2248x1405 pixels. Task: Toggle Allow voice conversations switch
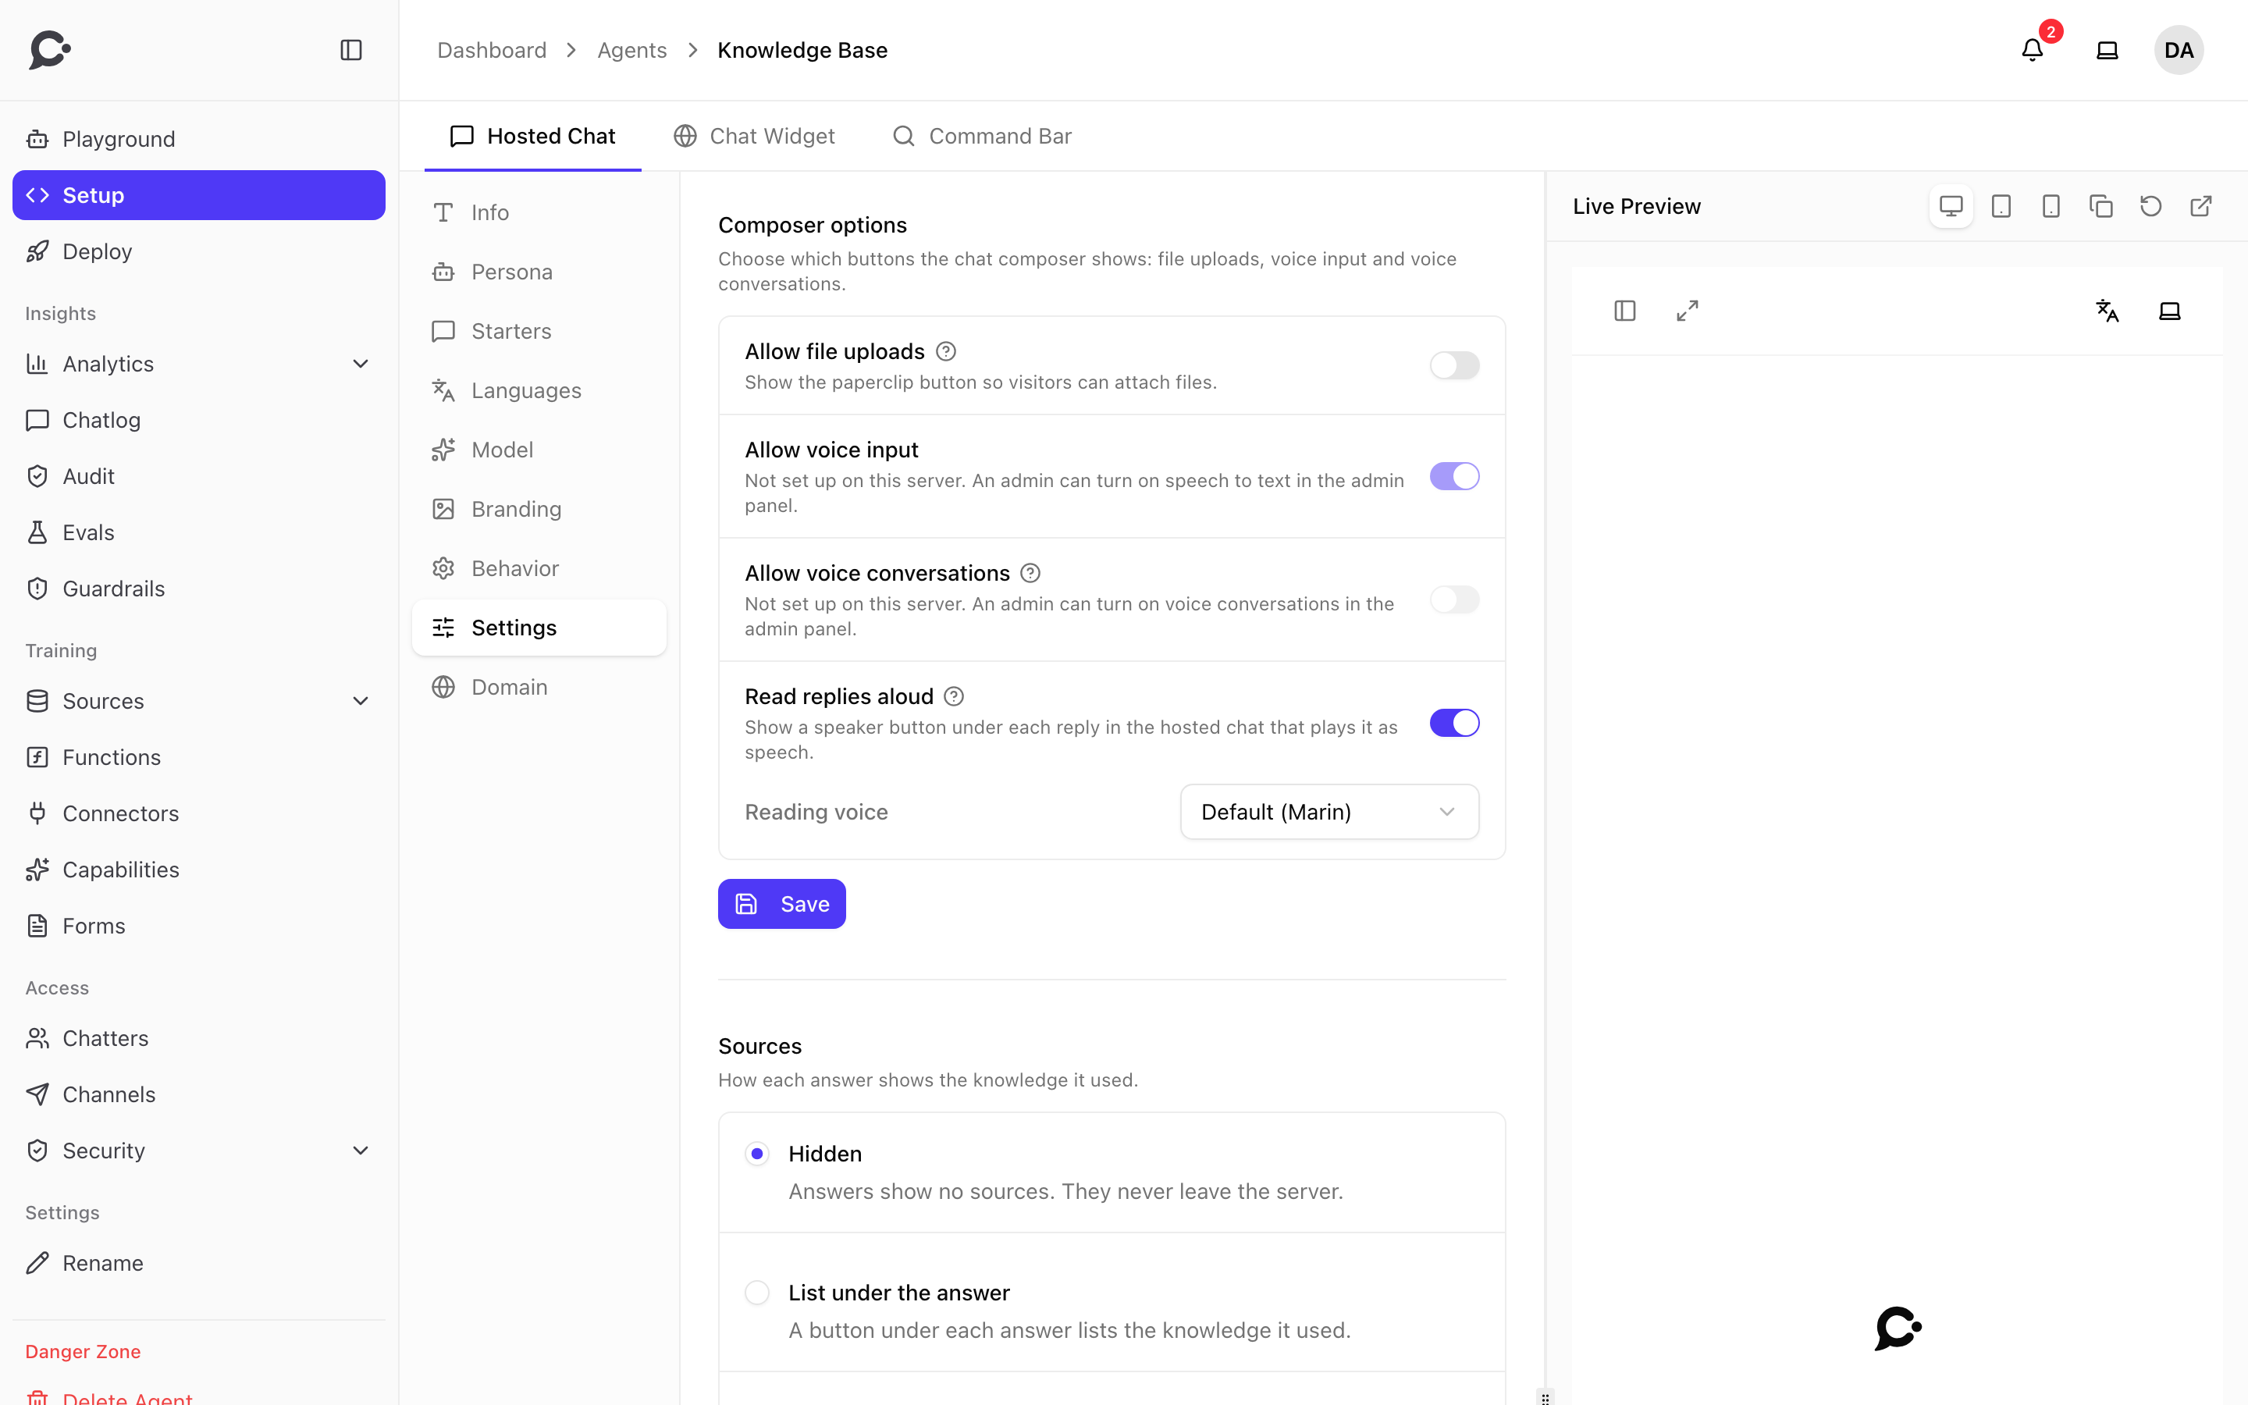1453,600
